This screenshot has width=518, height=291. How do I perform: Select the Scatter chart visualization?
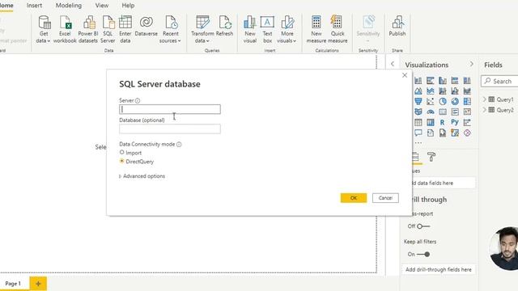coord(430,101)
